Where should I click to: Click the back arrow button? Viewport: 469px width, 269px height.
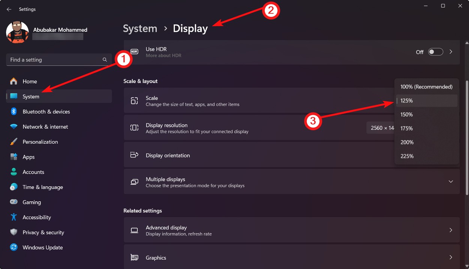tap(9, 9)
